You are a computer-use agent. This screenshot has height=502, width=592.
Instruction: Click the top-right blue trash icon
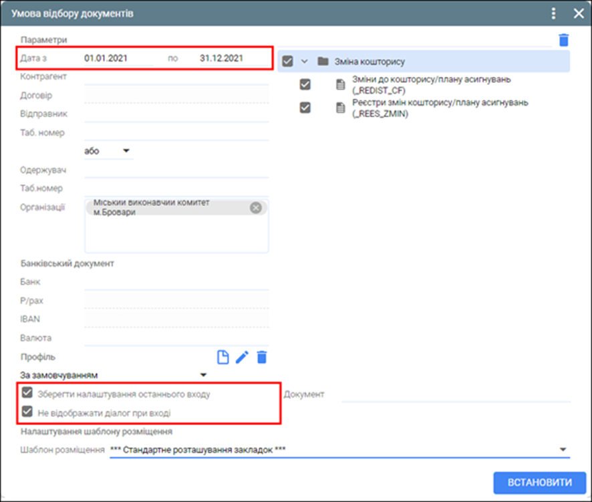pos(564,40)
